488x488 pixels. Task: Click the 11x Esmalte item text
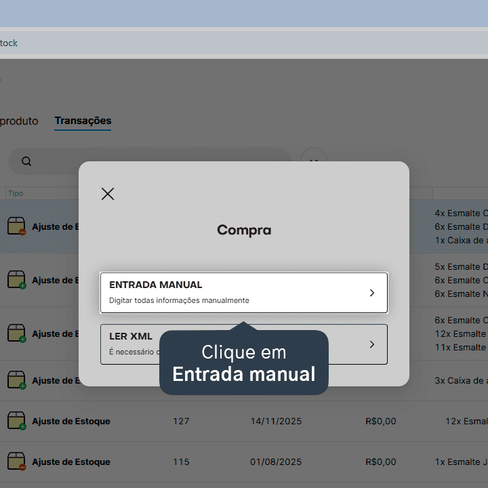(x=462, y=347)
